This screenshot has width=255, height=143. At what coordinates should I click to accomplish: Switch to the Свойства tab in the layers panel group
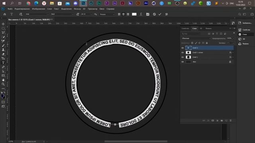(185, 28)
